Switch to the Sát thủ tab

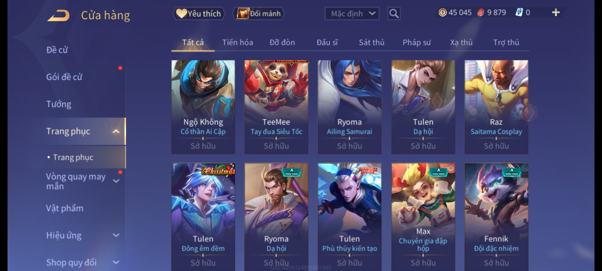[x=371, y=42]
